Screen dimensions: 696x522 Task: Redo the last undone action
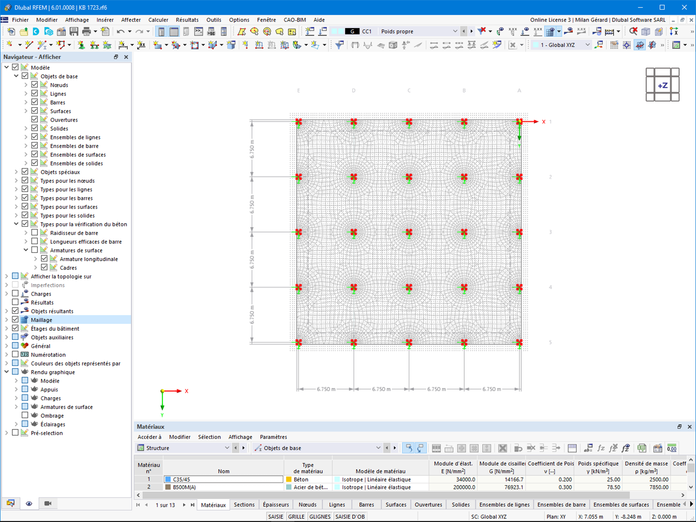click(139, 31)
